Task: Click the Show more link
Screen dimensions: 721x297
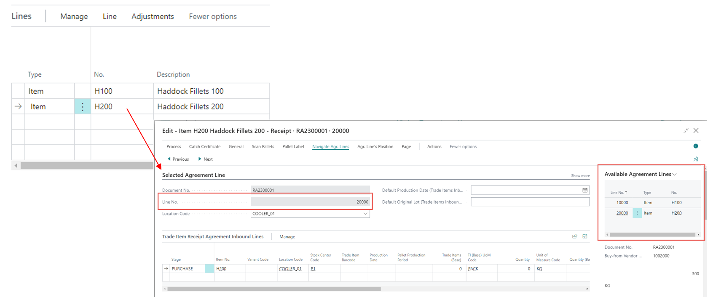Action: [x=580, y=176]
